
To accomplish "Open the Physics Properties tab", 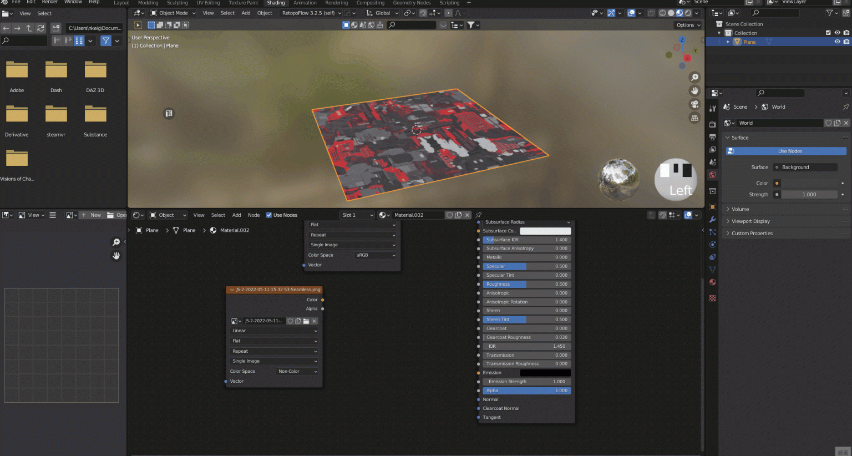I will pyautogui.click(x=713, y=245).
